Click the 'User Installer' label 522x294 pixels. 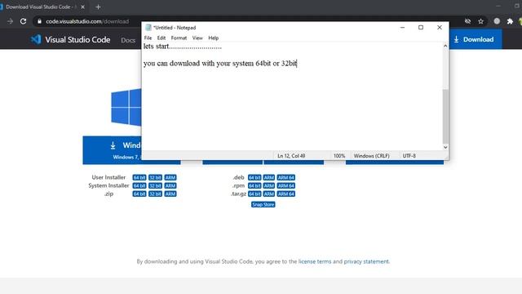[x=108, y=177]
